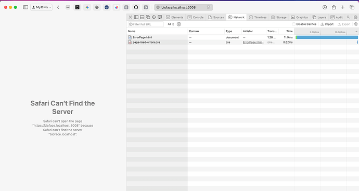
Task: Open the device settings icon in the inspector
Action: 160,17
